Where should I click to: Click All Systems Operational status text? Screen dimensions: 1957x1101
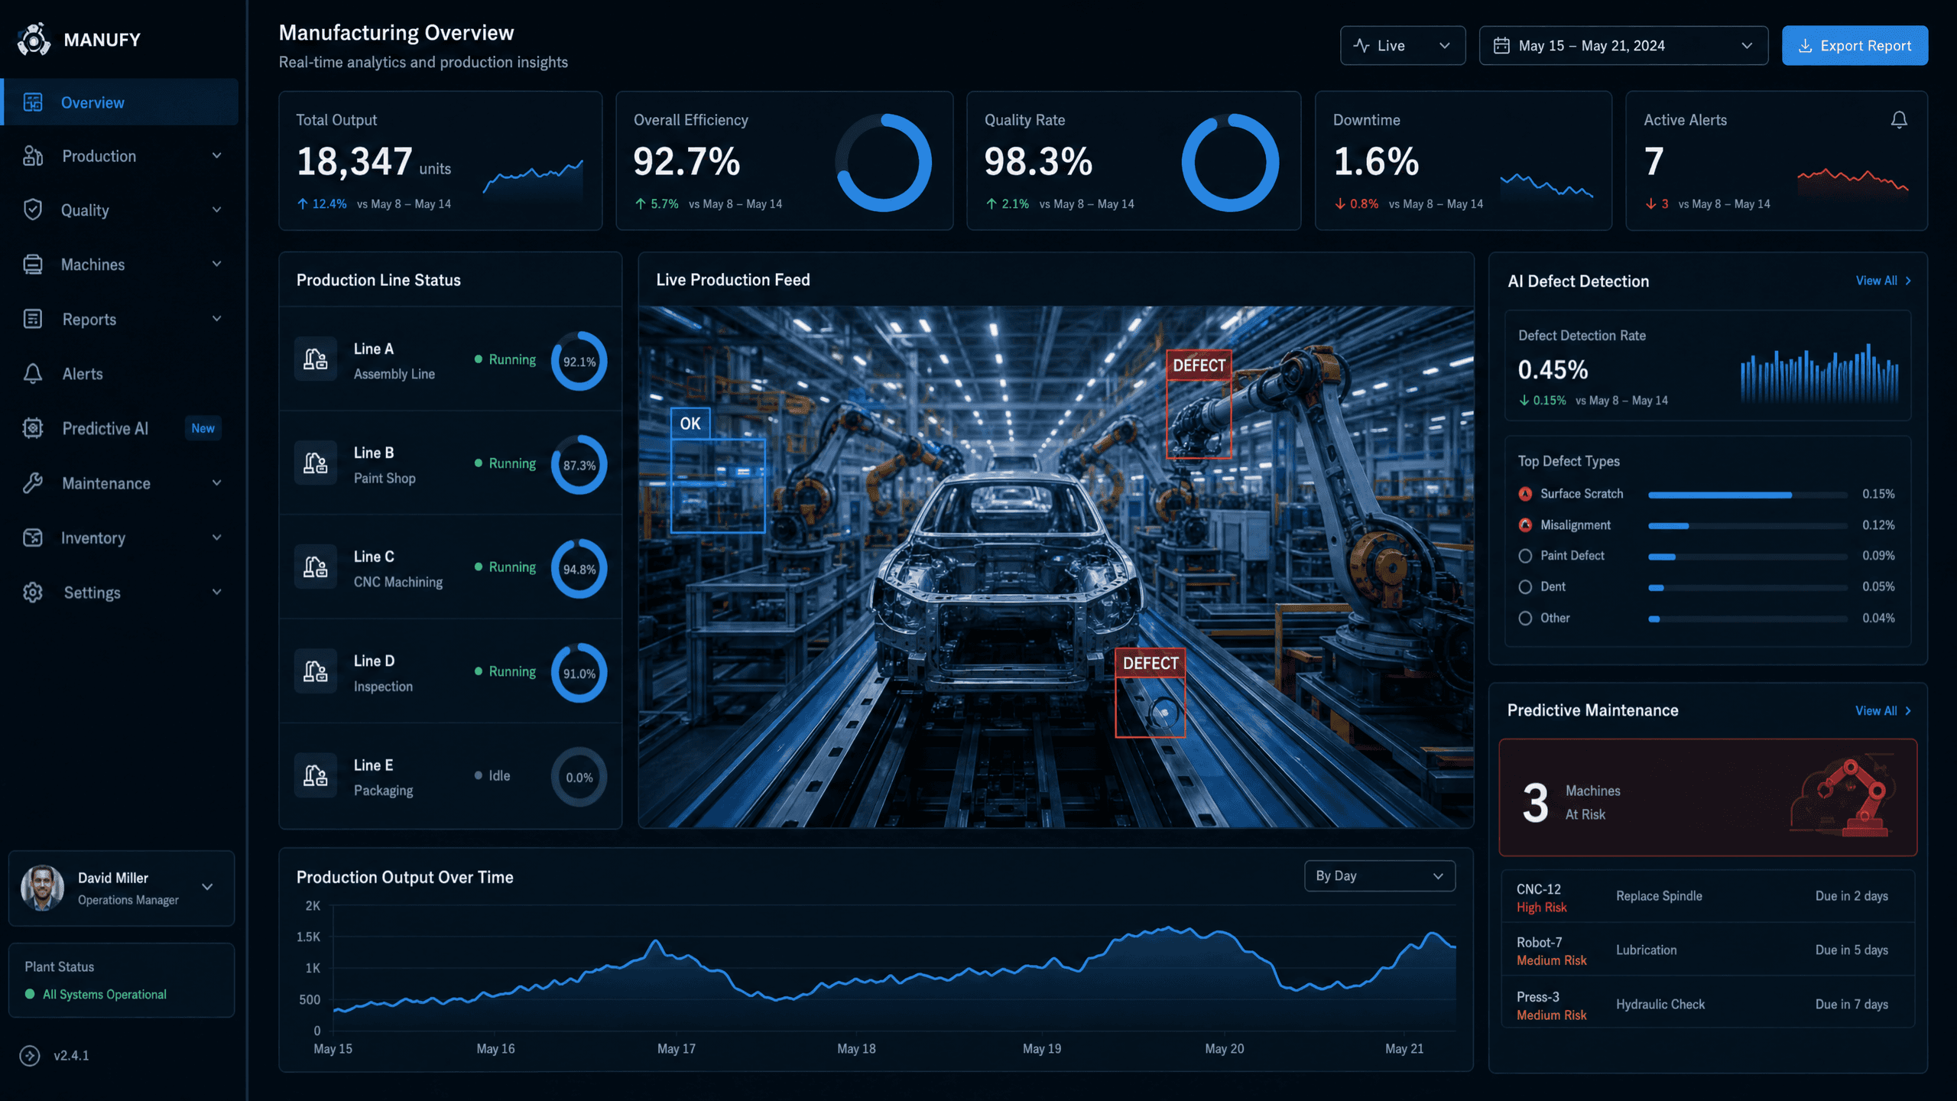click(x=105, y=995)
